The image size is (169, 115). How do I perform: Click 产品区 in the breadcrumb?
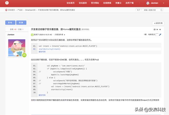pos(20,10)
